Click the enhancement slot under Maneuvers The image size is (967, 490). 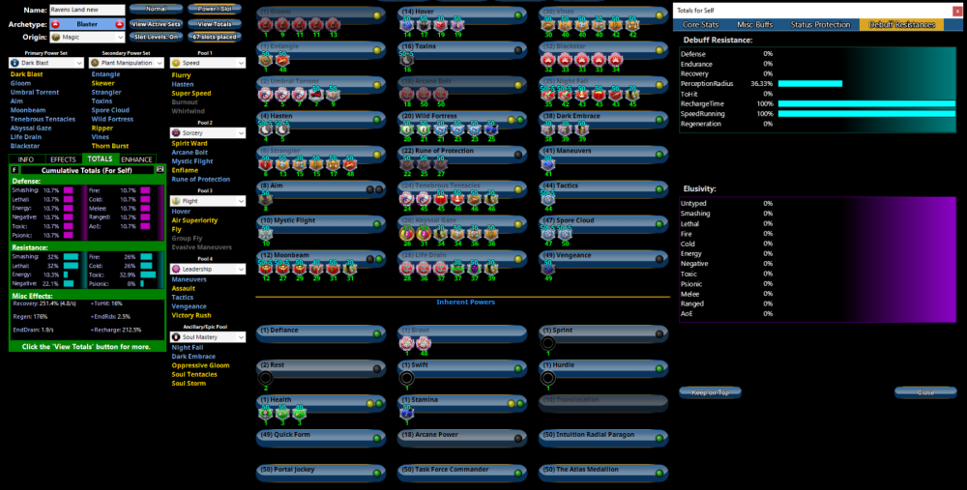549,163
